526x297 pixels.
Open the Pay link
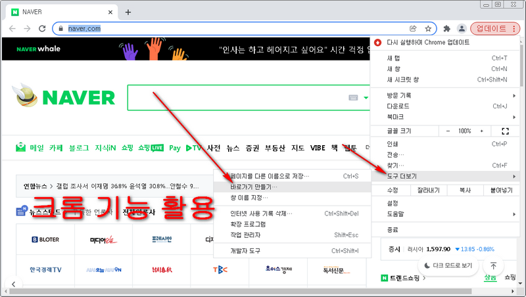[175, 148]
